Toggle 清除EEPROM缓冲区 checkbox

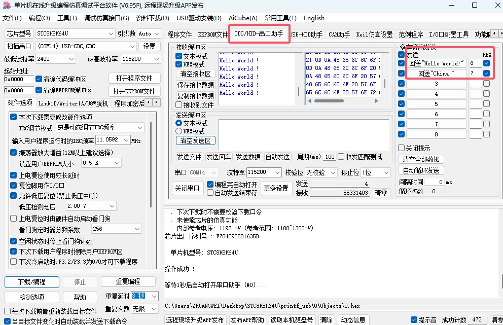tap(39, 90)
